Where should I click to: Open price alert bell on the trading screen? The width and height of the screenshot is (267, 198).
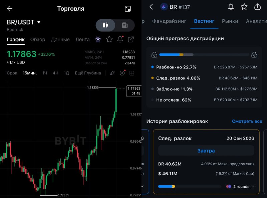point(120,39)
